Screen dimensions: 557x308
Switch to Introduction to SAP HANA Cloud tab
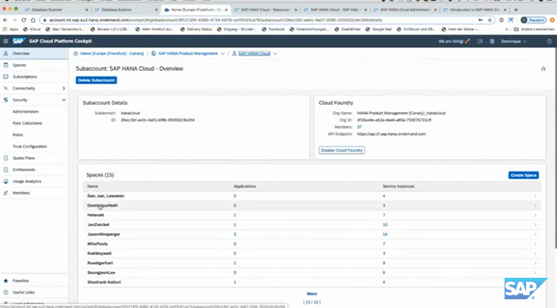[474, 9]
